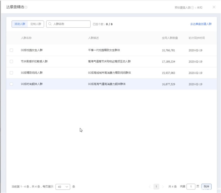Click the search magnifier icon in 人群名称 box

50,24
